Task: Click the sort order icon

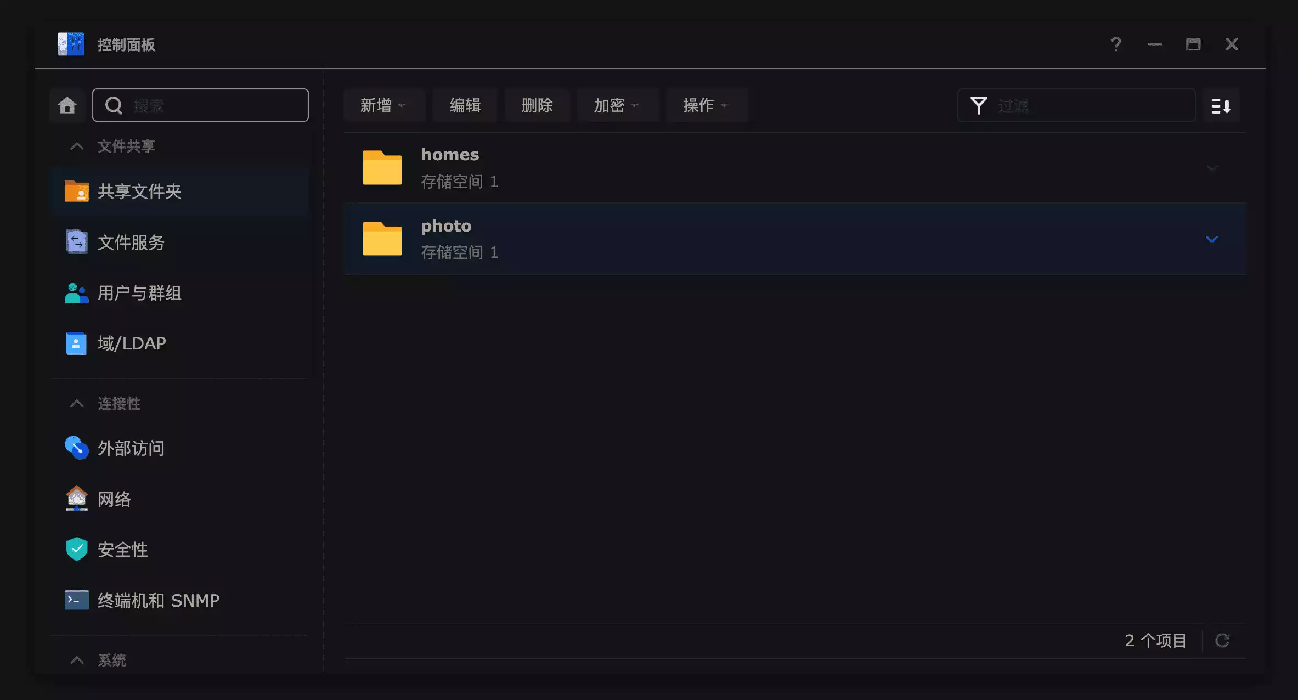Action: tap(1221, 105)
